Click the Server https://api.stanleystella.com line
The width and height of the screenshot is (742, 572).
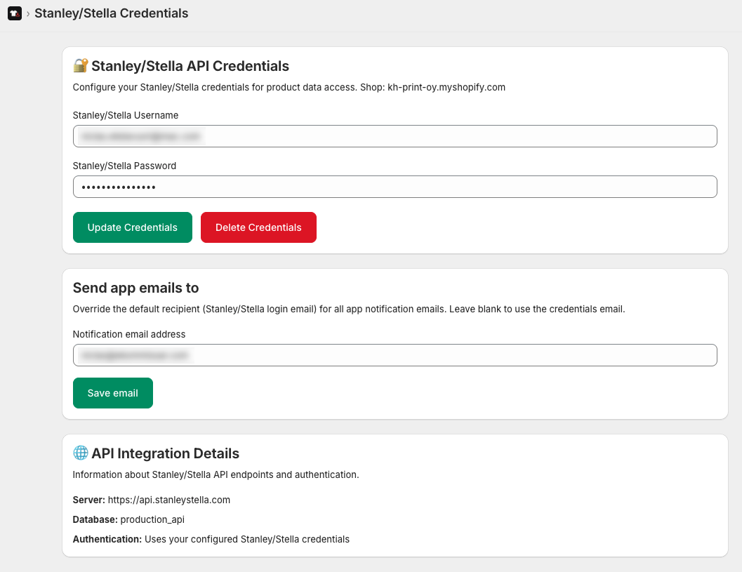tap(152, 500)
